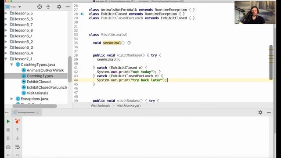Select Excaptions.java in project tree
The image size is (281, 158).
coord(34,99)
